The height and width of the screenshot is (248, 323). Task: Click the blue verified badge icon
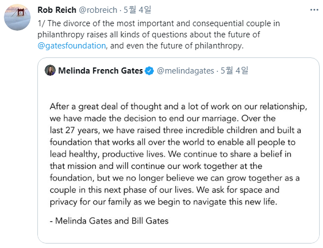coord(150,71)
